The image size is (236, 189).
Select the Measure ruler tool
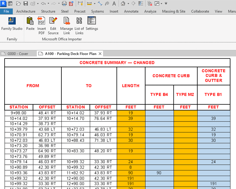89,3
